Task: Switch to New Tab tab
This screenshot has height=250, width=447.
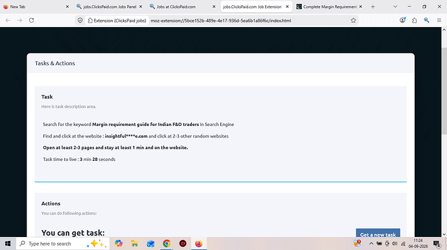Action: 36,6
